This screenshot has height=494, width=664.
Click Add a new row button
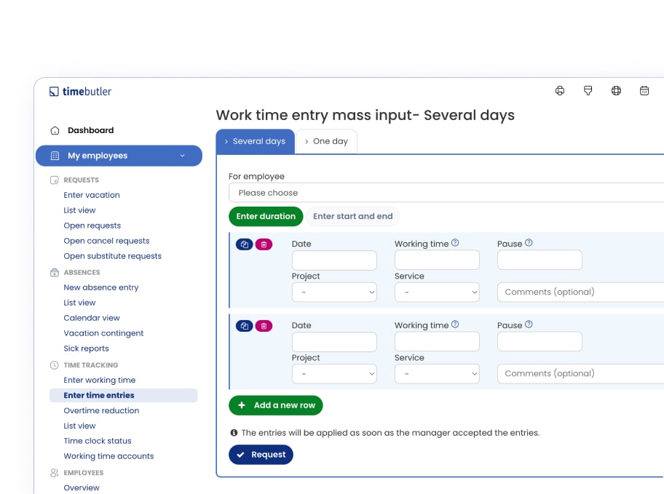pyautogui.click(x=276, y=405)
